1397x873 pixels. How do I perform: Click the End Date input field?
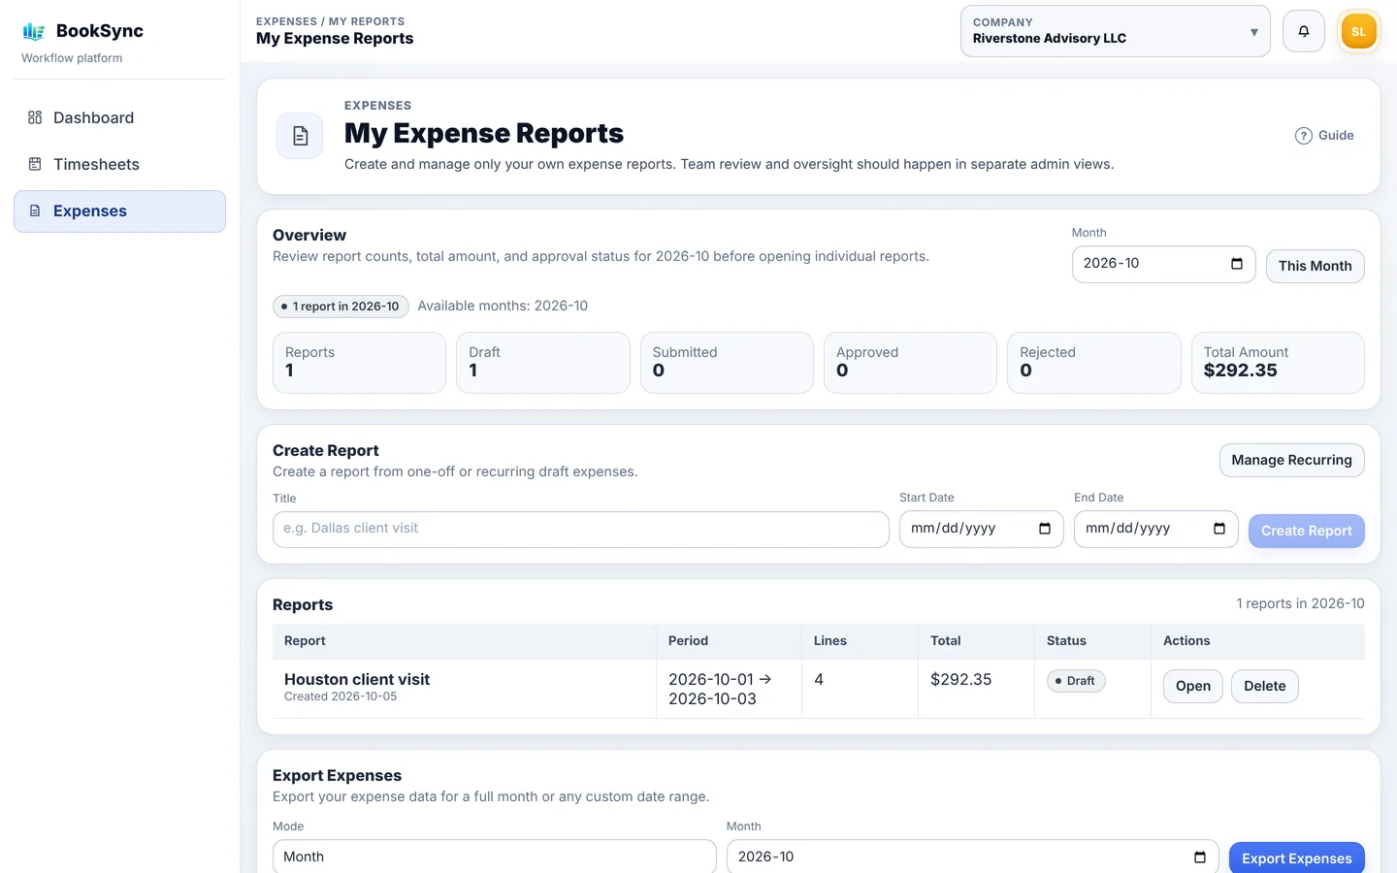click(x=1155, y=529)
